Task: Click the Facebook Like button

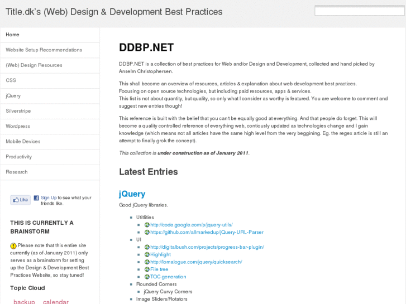Action: (x=21, y=200)
